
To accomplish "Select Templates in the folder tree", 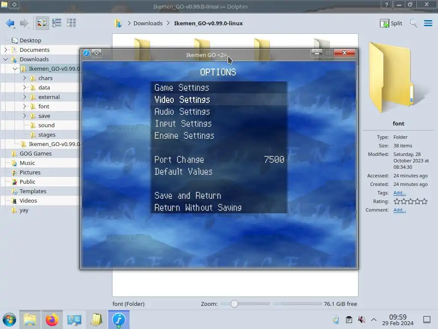I will click(x=33, y=191).
